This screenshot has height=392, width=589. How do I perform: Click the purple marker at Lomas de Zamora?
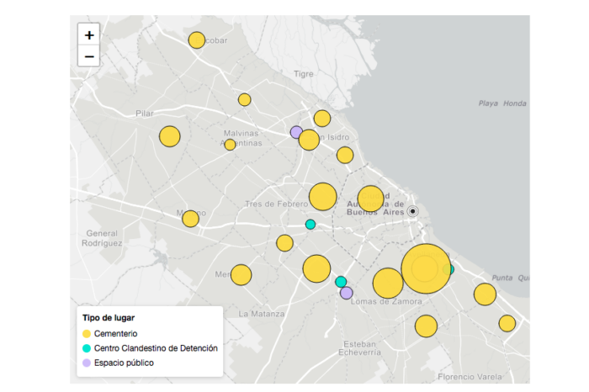point(346,293)
